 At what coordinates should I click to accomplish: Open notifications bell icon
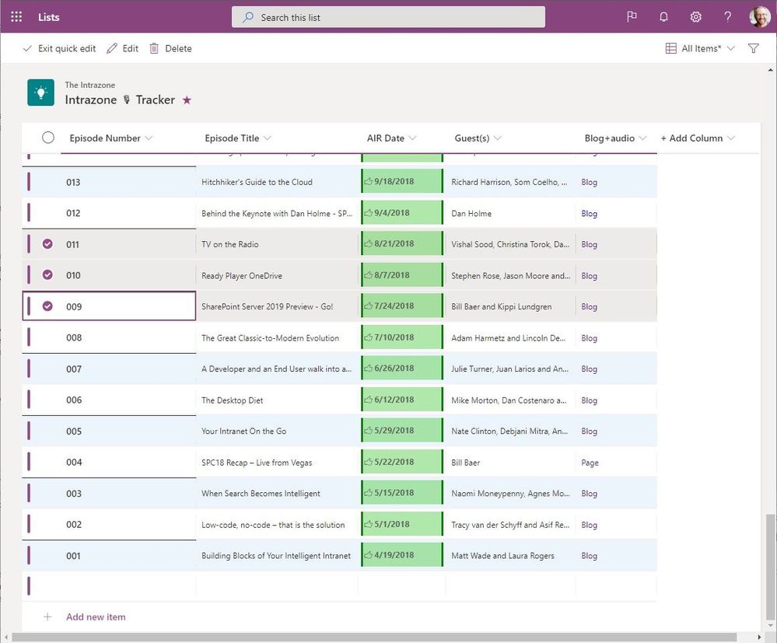click(x=663, y=17)
